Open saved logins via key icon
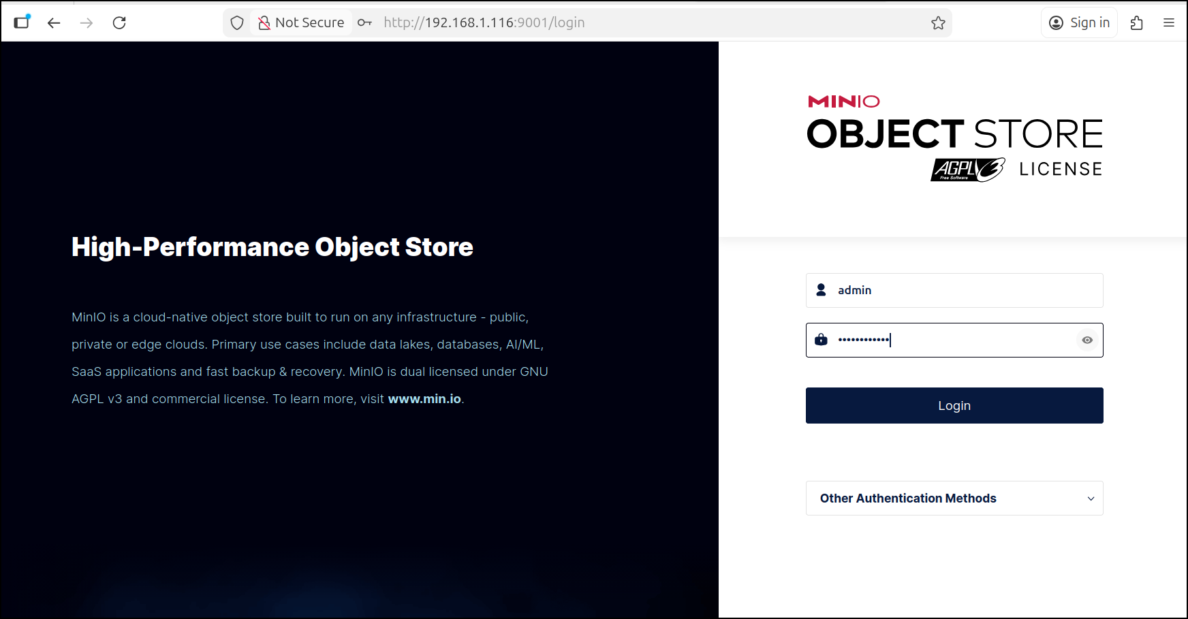Screen dimensions: 1188x619 click(x=364, y=23)
